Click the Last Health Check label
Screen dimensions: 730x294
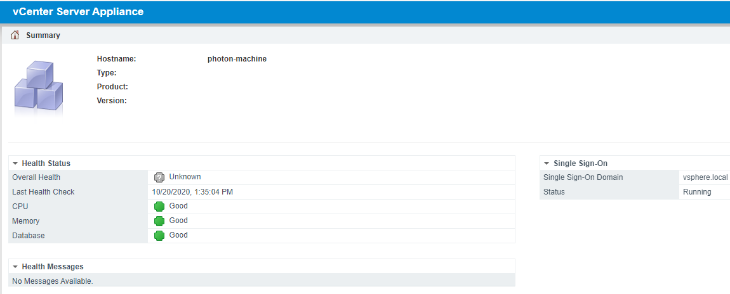[43, 192]
